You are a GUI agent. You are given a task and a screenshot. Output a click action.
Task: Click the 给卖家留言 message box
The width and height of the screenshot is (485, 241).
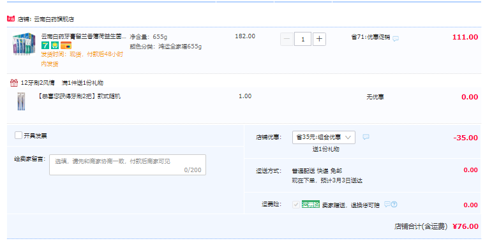tap(128, 164)
